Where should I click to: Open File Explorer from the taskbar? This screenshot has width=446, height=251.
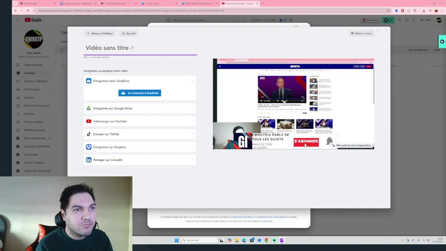pos(237,240)
